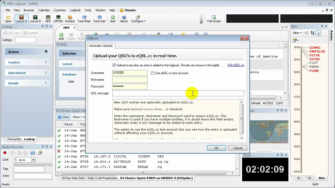This screenshot has height=188, width=335.
Task: Expand the Operational section in Lookup
Action: pos(46,72)
